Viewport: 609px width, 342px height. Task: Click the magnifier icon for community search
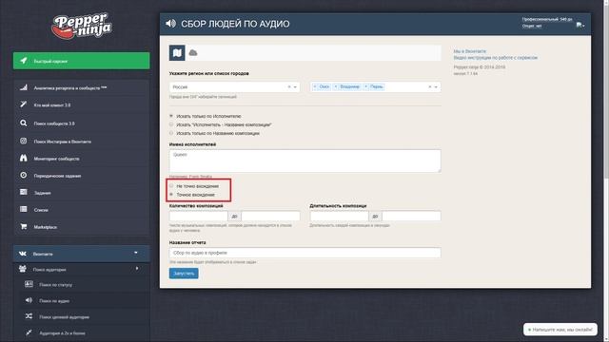24,123
